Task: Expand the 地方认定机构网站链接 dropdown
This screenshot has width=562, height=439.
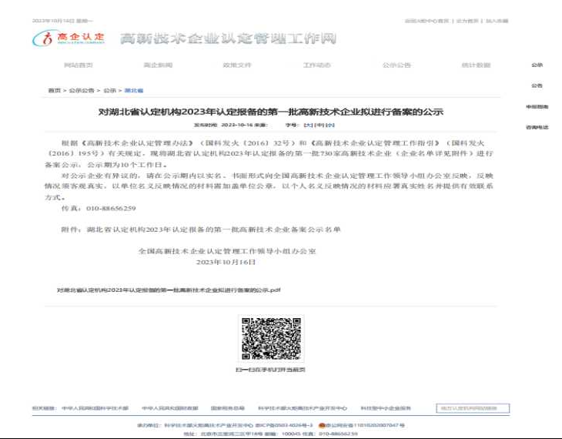Action: click(x=472, y=408)
